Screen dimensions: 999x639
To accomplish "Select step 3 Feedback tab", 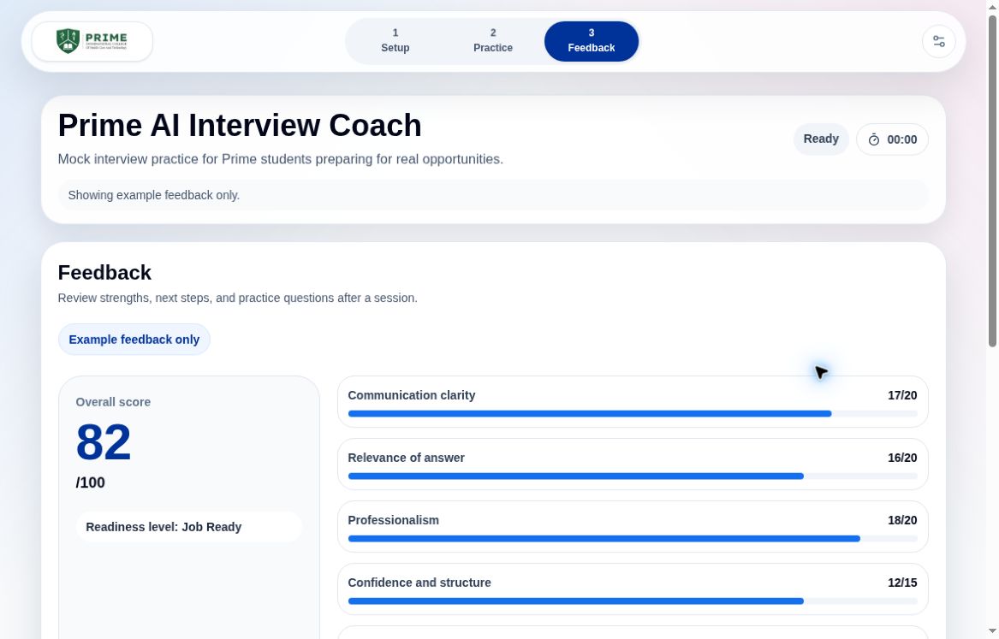I will [x=592, y=41].
